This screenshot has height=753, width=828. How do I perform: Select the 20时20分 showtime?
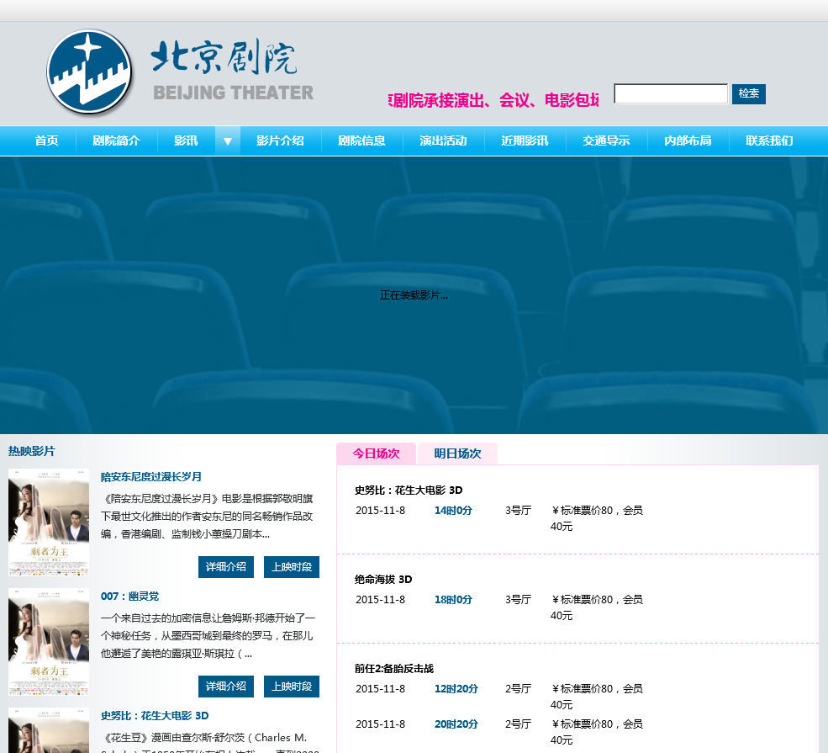coord(456,724)
